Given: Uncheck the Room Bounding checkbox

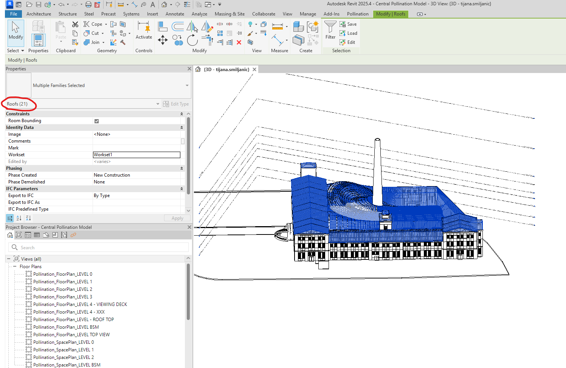Looking at the screenshot, I should coord(96,121).
